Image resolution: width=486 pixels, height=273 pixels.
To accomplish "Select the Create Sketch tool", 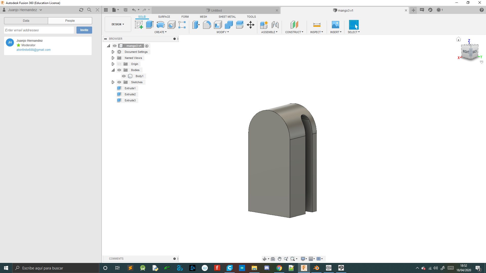I will [139, 25].
